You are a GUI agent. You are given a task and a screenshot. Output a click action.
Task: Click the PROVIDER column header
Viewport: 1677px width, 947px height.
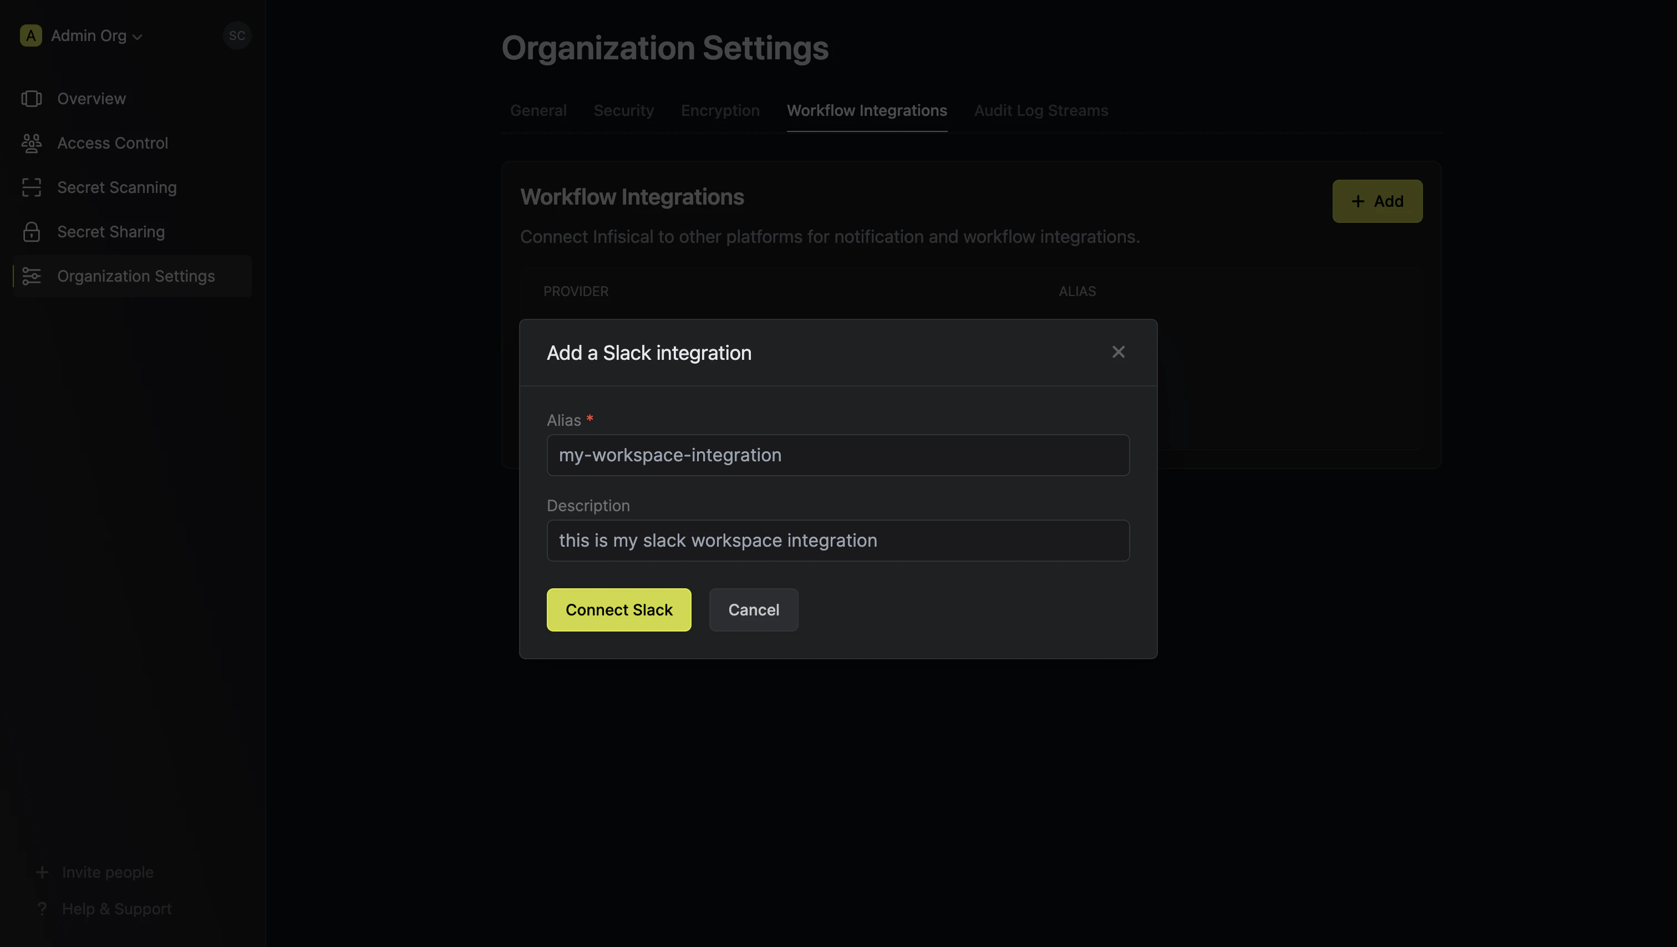point(576,292)
